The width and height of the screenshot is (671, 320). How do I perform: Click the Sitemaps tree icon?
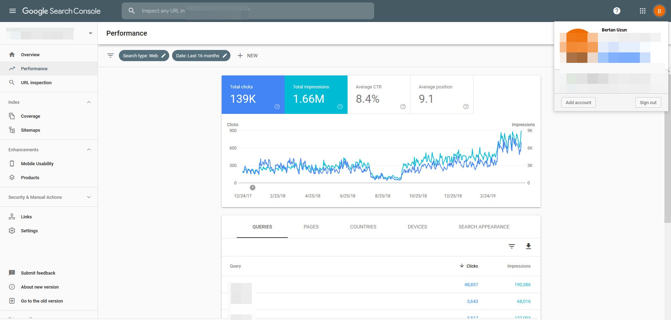[12, 130]
